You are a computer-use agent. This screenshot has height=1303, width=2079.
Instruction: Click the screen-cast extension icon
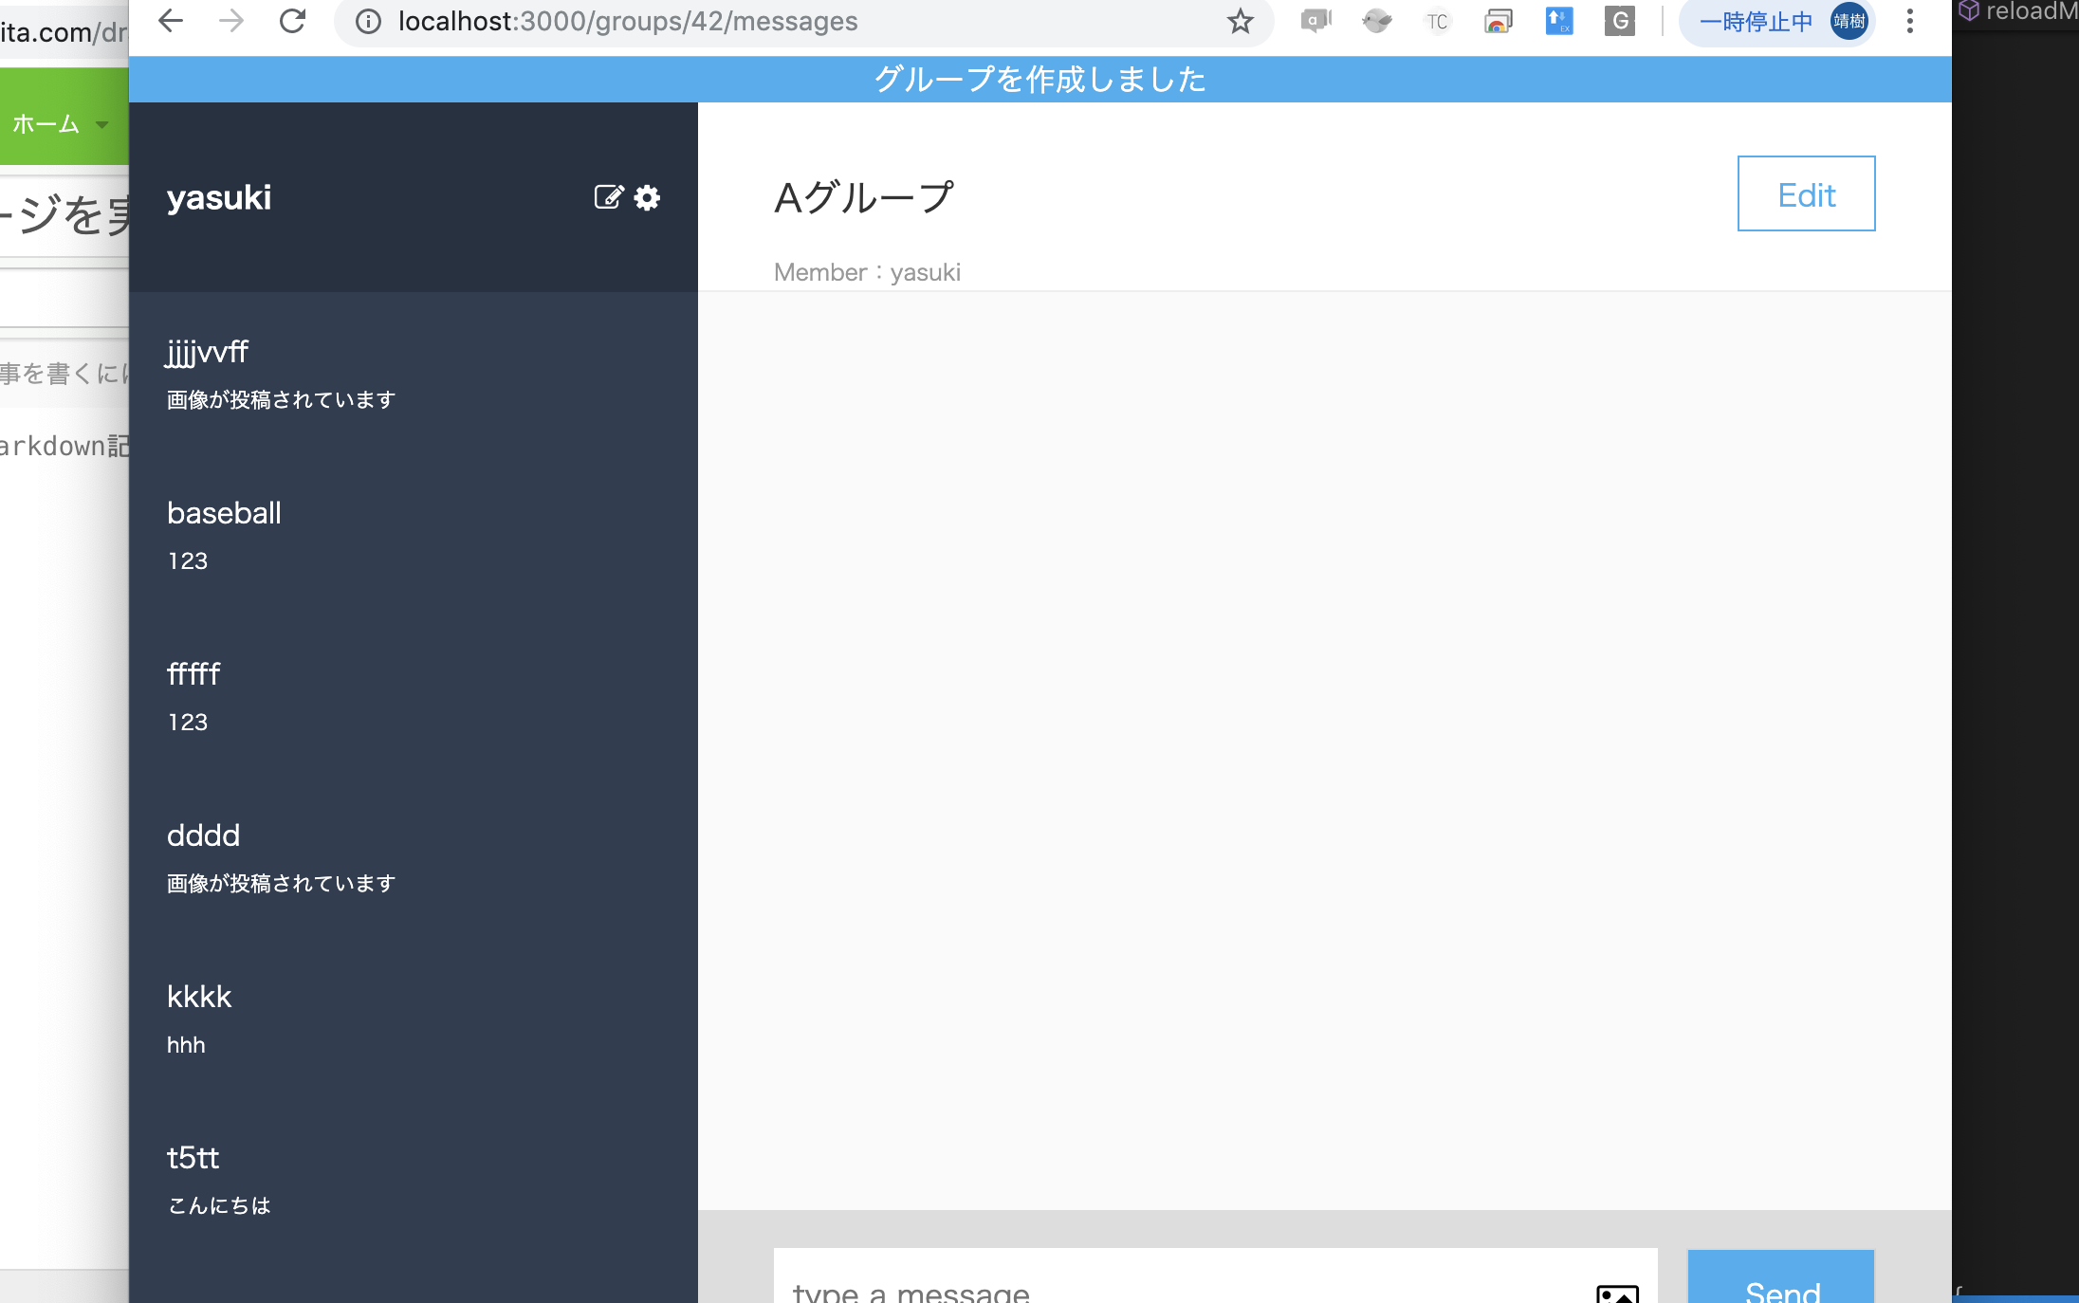(1499, 21)
